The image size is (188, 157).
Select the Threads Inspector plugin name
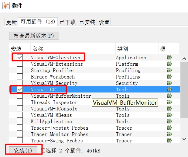coord(54,102)
